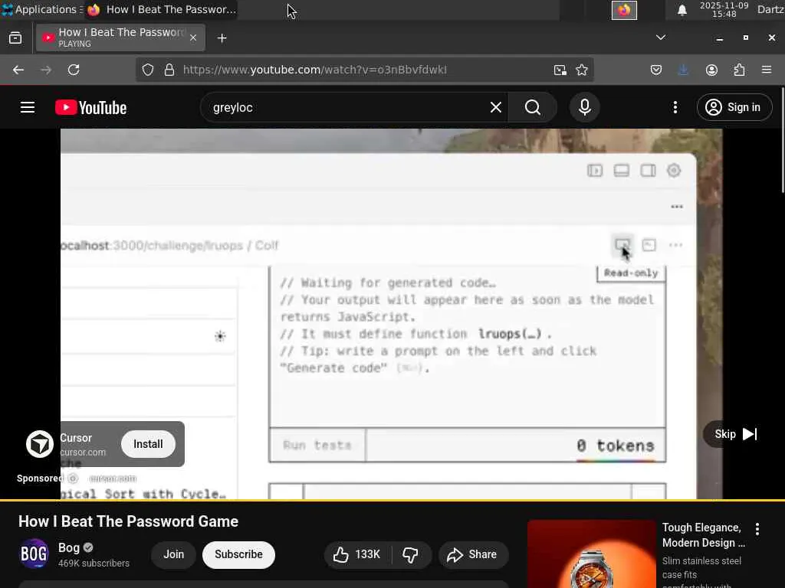Click Firefox workspace switcher thumbnail

[624, 10]
